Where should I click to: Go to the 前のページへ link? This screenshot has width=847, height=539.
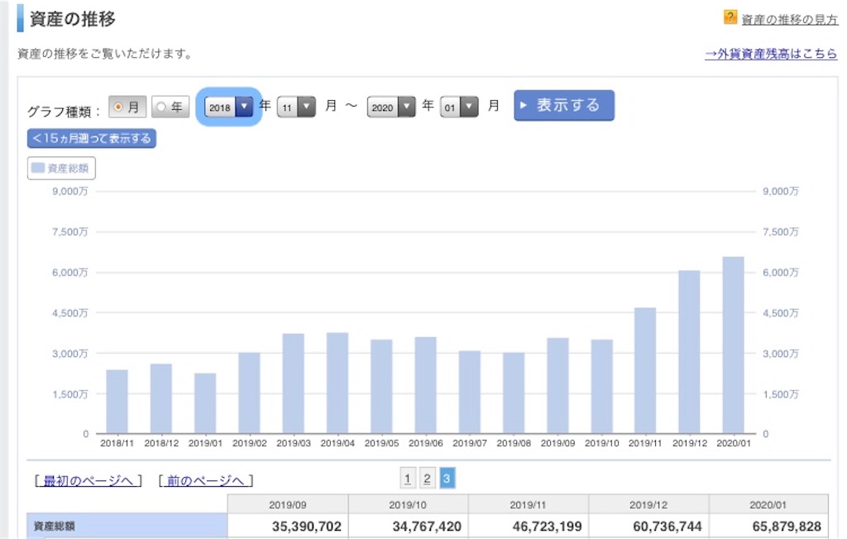pos(205,480)
